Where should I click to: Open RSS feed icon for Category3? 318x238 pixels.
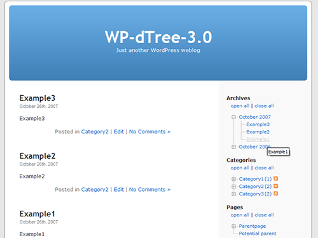[x=275, y=194]
